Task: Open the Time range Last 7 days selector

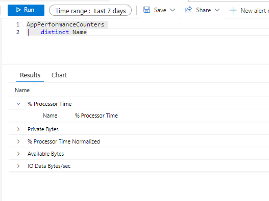Action: (x=90, y=11)
